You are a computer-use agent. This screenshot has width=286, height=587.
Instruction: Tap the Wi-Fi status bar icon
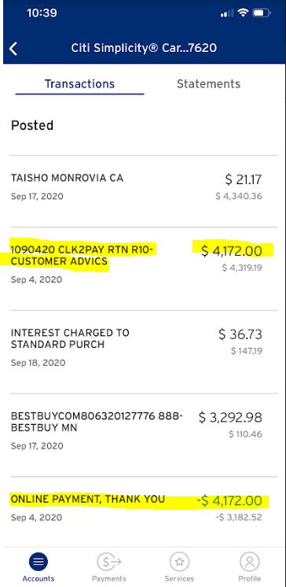pos(244,13)
